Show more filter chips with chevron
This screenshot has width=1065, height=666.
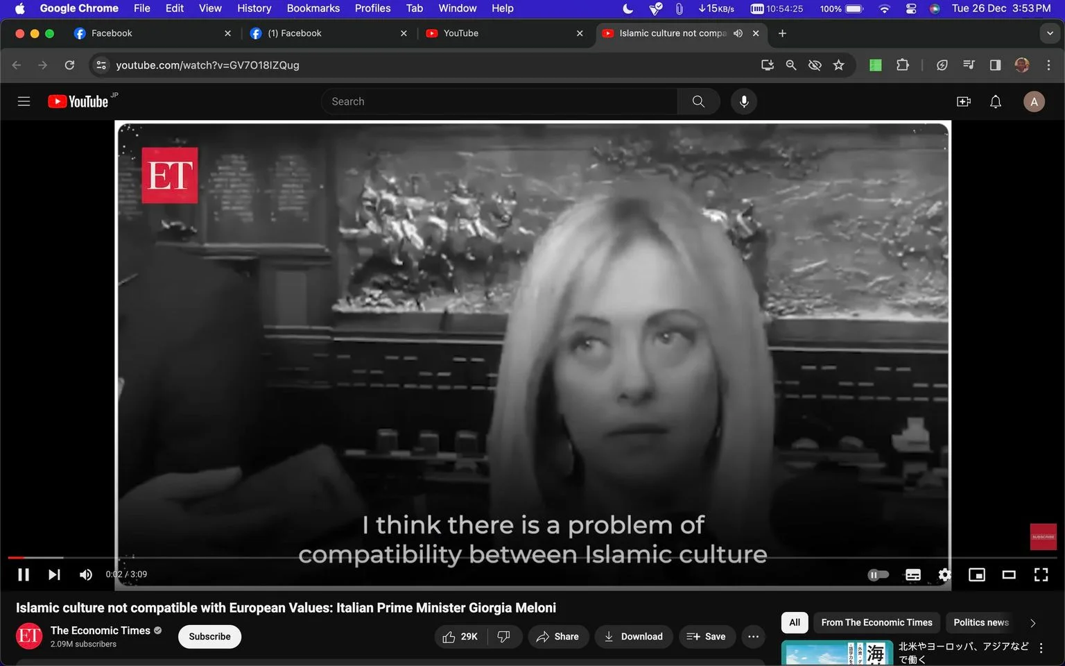(1032, 623)
